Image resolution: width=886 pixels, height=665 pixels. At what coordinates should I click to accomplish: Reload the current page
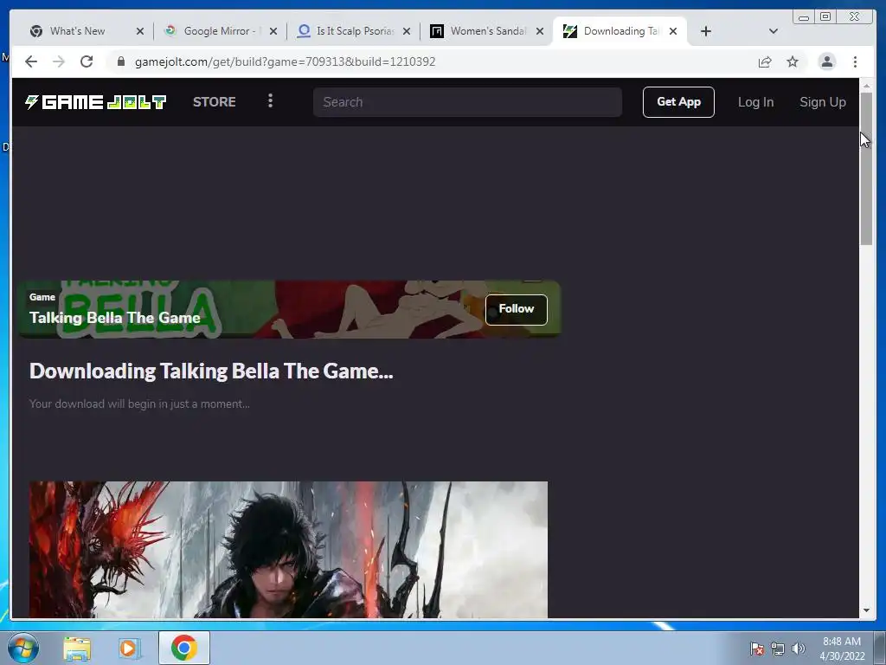[x=87, y=61]
